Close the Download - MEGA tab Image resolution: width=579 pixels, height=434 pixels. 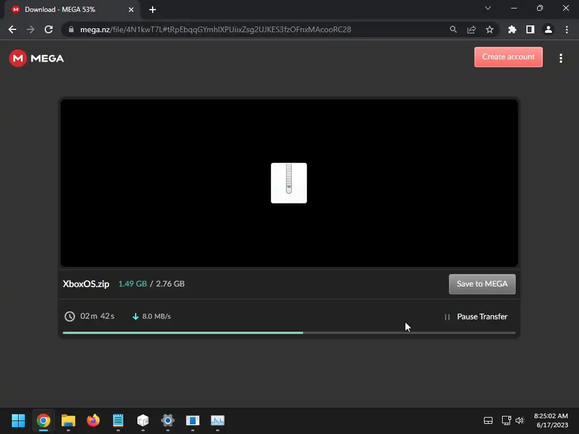tap(131, 10)
